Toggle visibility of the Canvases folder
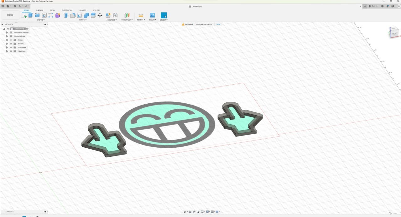Image resolution: width=401 pixels, height=217 pixels. coord(11,47)
